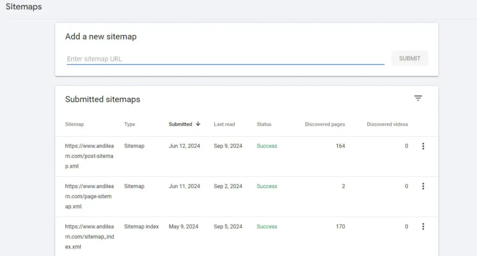Click 0 discovered videos for page-sitemap.xml

(406, 186)
